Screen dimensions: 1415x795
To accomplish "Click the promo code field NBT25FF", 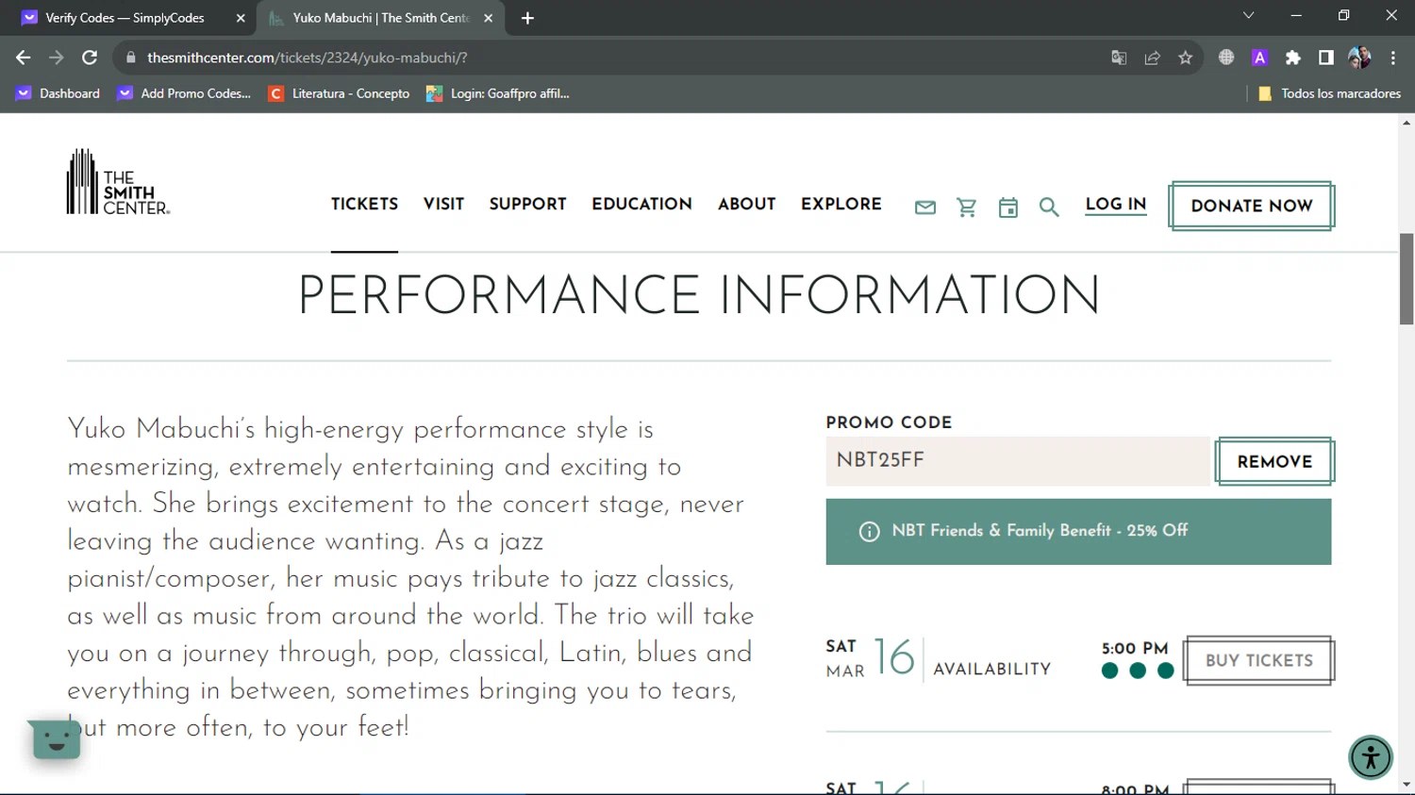I will 1017,461.
